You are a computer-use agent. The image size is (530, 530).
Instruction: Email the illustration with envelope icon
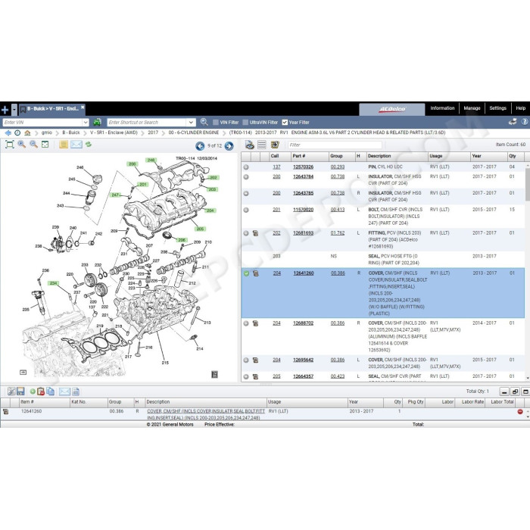pyautogui.click(x=76, y=145)
